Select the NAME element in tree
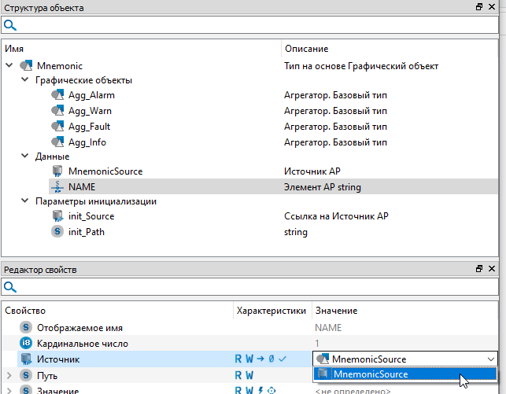The height and width of the screenshot is (394, 506). 82,186
